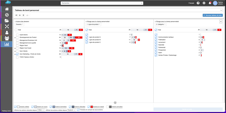Check the Audit interne checkbox
Viewport: 226px width, 113px height.
[x=17, y=35]
